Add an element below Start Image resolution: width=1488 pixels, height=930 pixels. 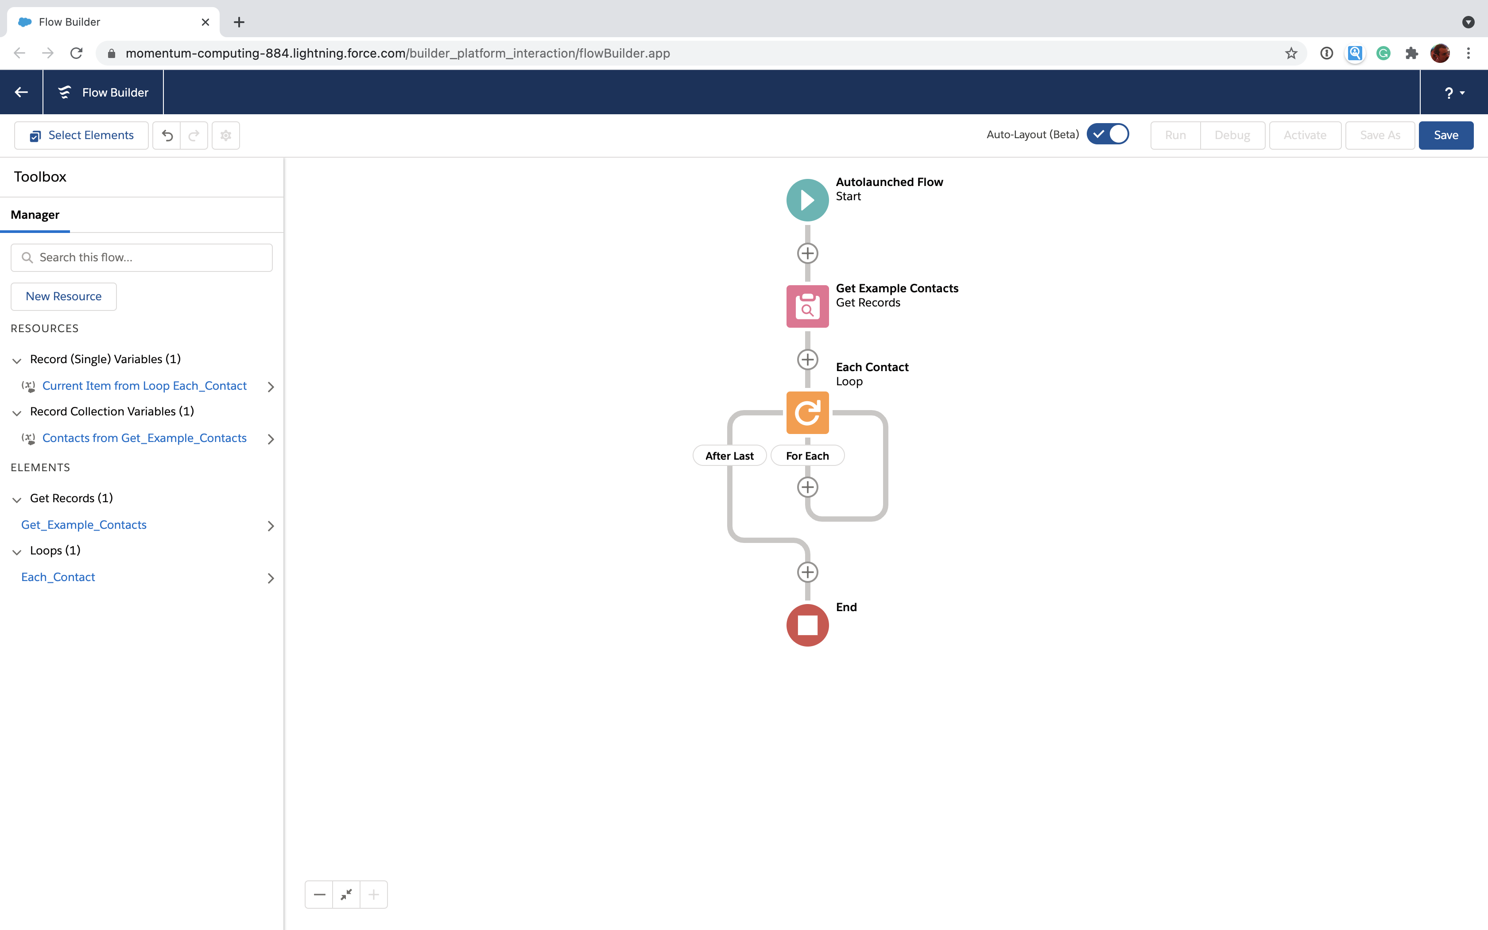pos(807,253)
